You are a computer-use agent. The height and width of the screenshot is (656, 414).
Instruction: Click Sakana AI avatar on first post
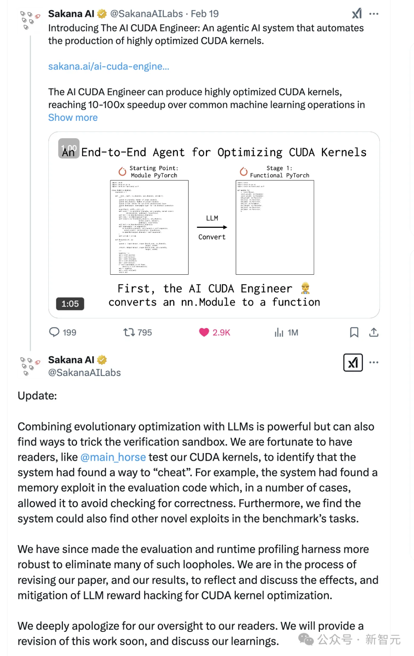[30, 20]
